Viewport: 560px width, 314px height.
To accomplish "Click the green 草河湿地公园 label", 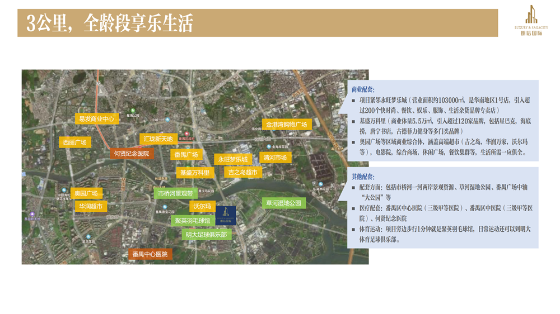I will (x=283, y=203).
